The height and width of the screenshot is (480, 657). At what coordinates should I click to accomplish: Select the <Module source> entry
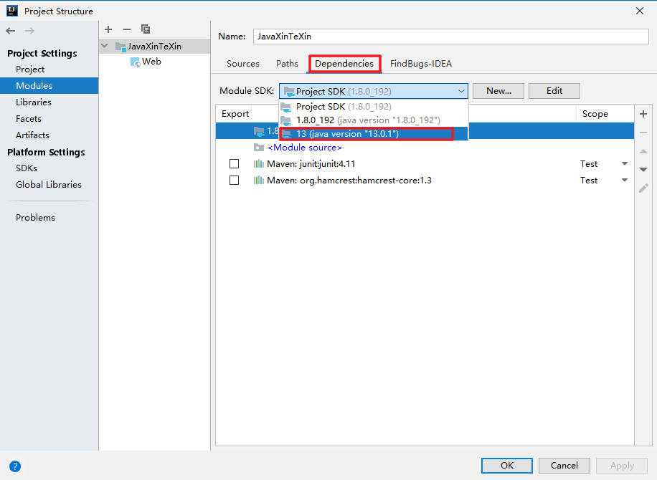click(x=425, y=148)
